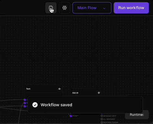
Task: Click the ALL MESSAGES output port
Action: click(x=102, y=119)
